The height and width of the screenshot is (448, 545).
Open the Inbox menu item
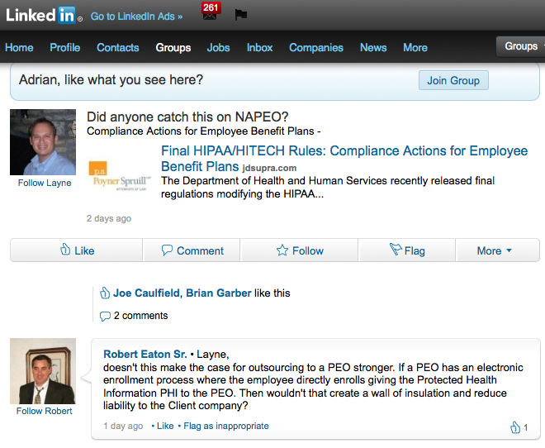pyautogui.click(x=259, y=48)
